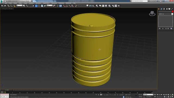Activate the Select and Uniform Scale tool
Viewport: 174px width, 98px height.
tap(42, 6)
